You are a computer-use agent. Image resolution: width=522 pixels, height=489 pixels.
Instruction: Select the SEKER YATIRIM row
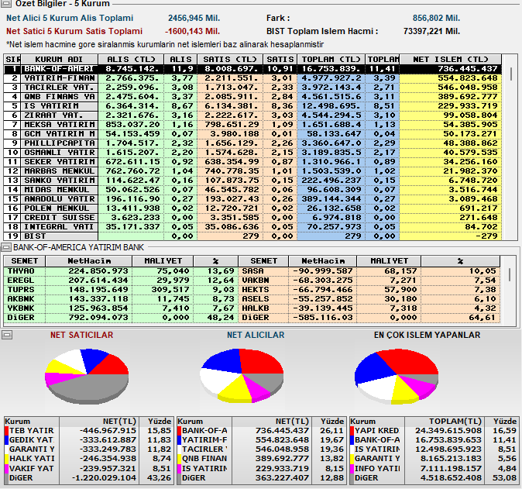coord(252,162)
